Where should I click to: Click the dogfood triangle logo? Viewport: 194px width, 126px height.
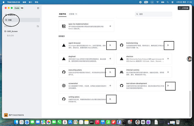64,59
